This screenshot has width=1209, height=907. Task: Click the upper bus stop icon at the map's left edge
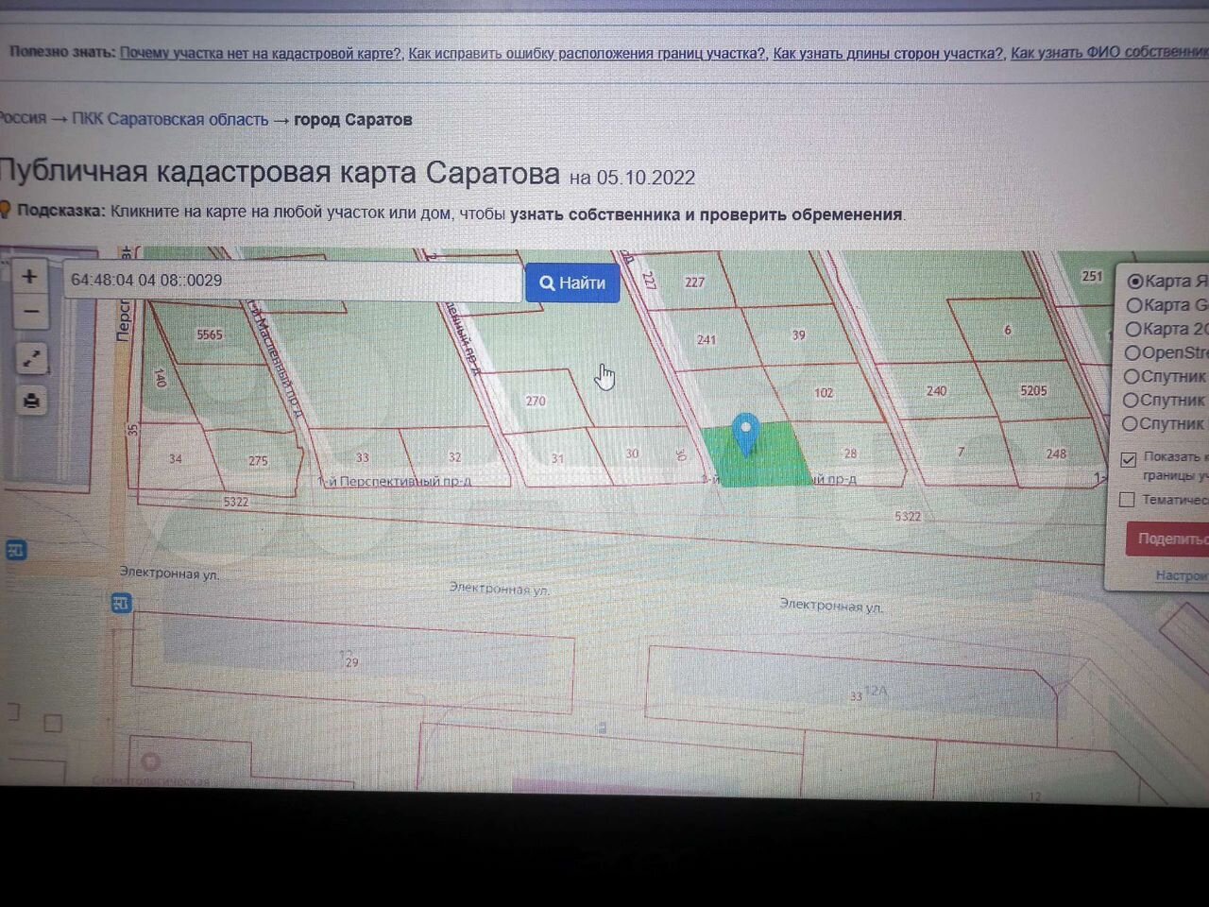coord(15,549)
